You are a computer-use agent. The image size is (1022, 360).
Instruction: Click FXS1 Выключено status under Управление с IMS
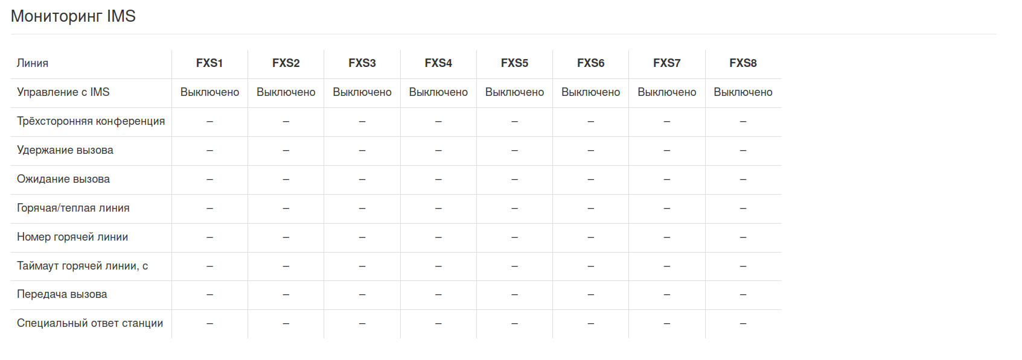(x=209, y=92)
